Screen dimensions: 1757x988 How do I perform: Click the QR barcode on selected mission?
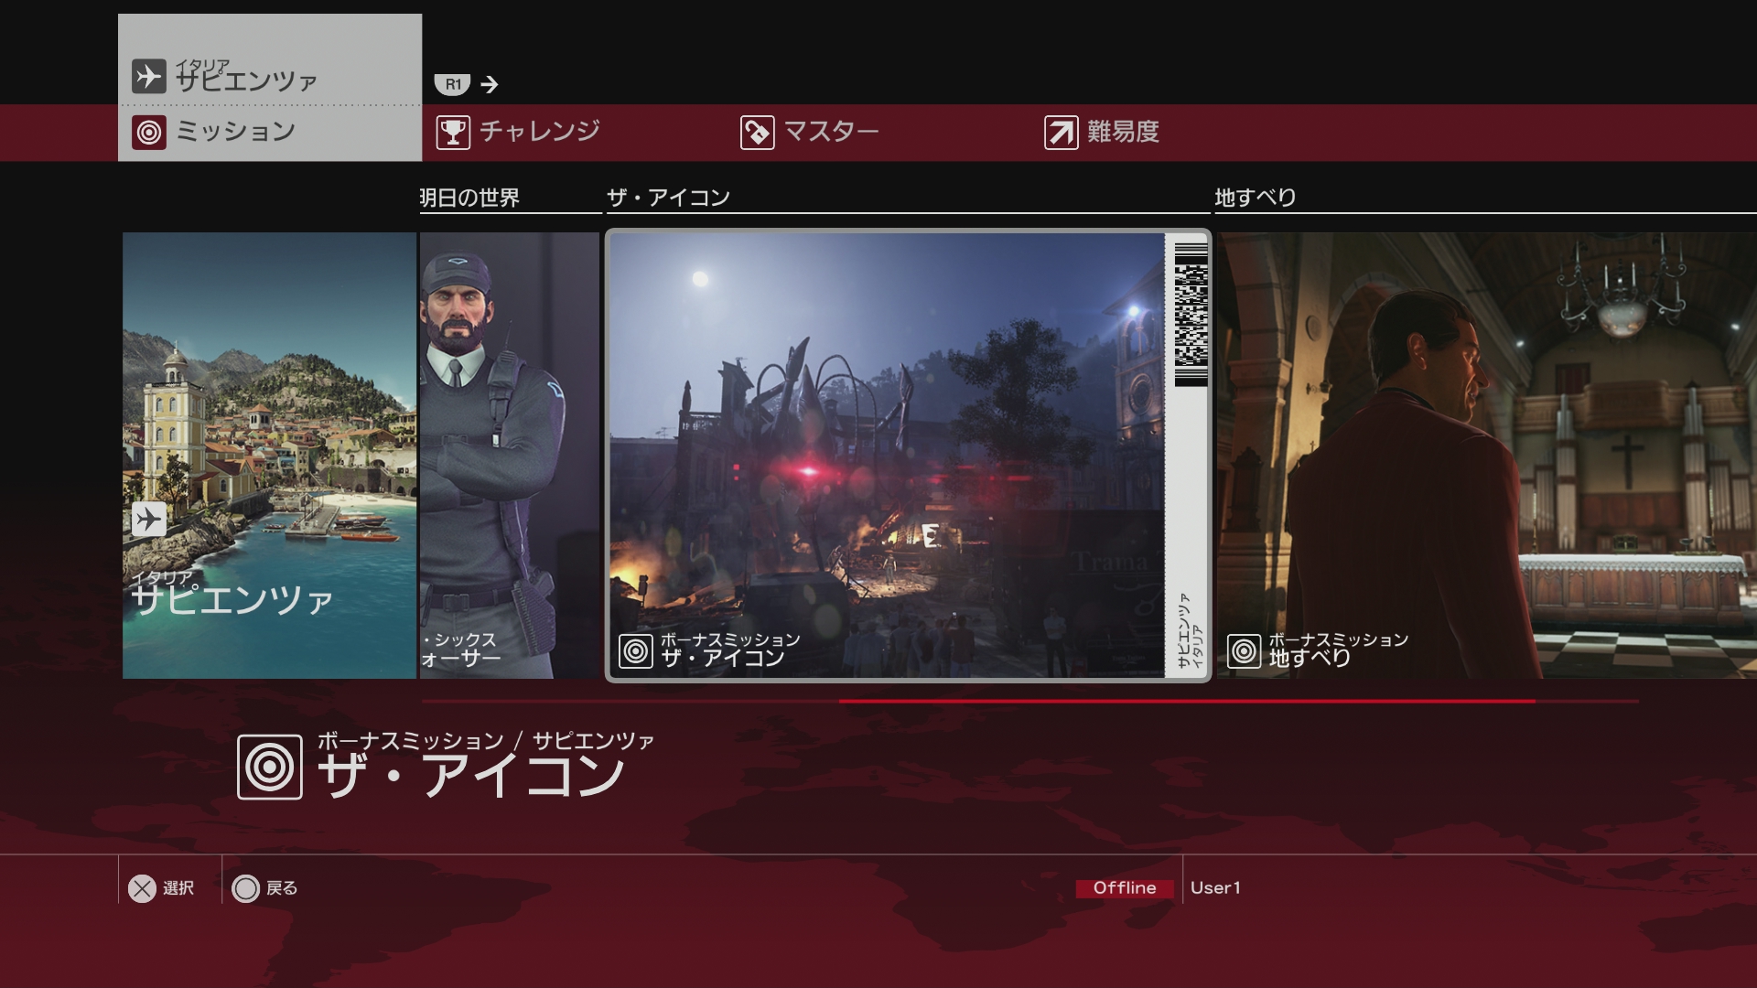pyautogui.click(x=1191, y=314)
